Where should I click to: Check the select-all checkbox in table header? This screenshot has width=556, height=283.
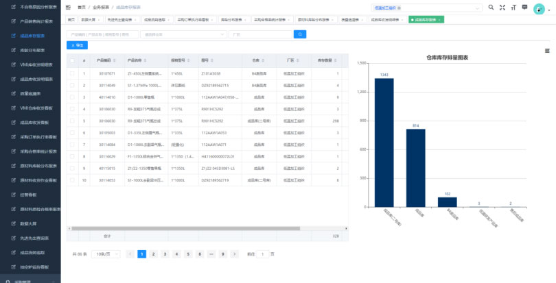[72, 60]
